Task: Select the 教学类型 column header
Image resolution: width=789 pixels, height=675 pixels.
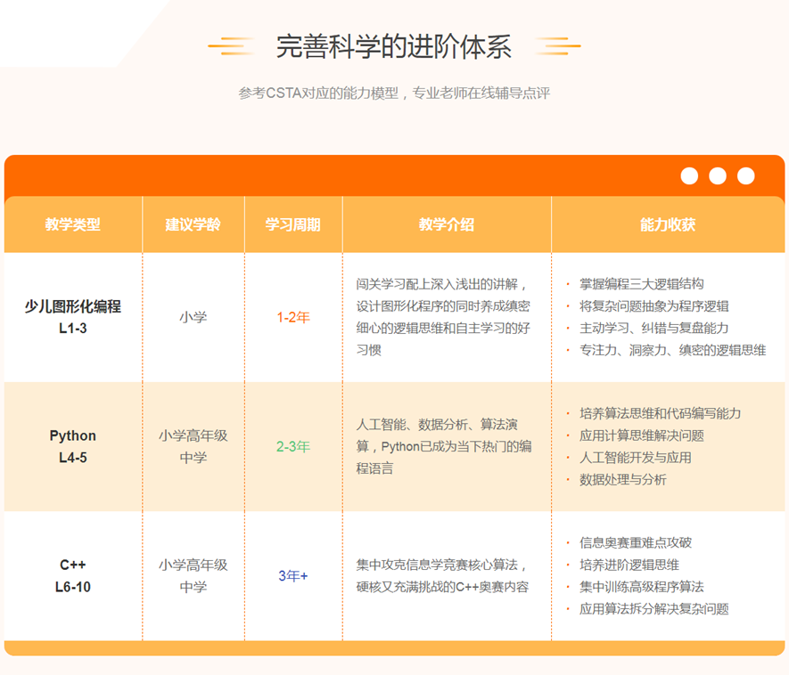Action: [x=73, y=224]
